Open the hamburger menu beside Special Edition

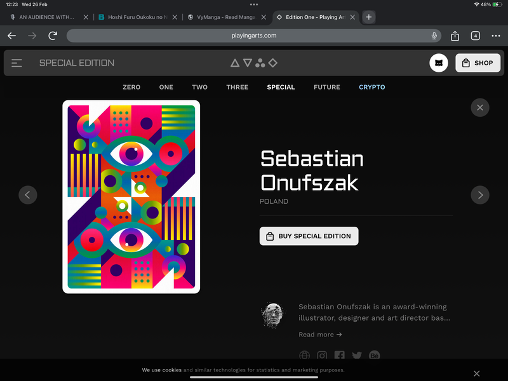tap(17, 63)
